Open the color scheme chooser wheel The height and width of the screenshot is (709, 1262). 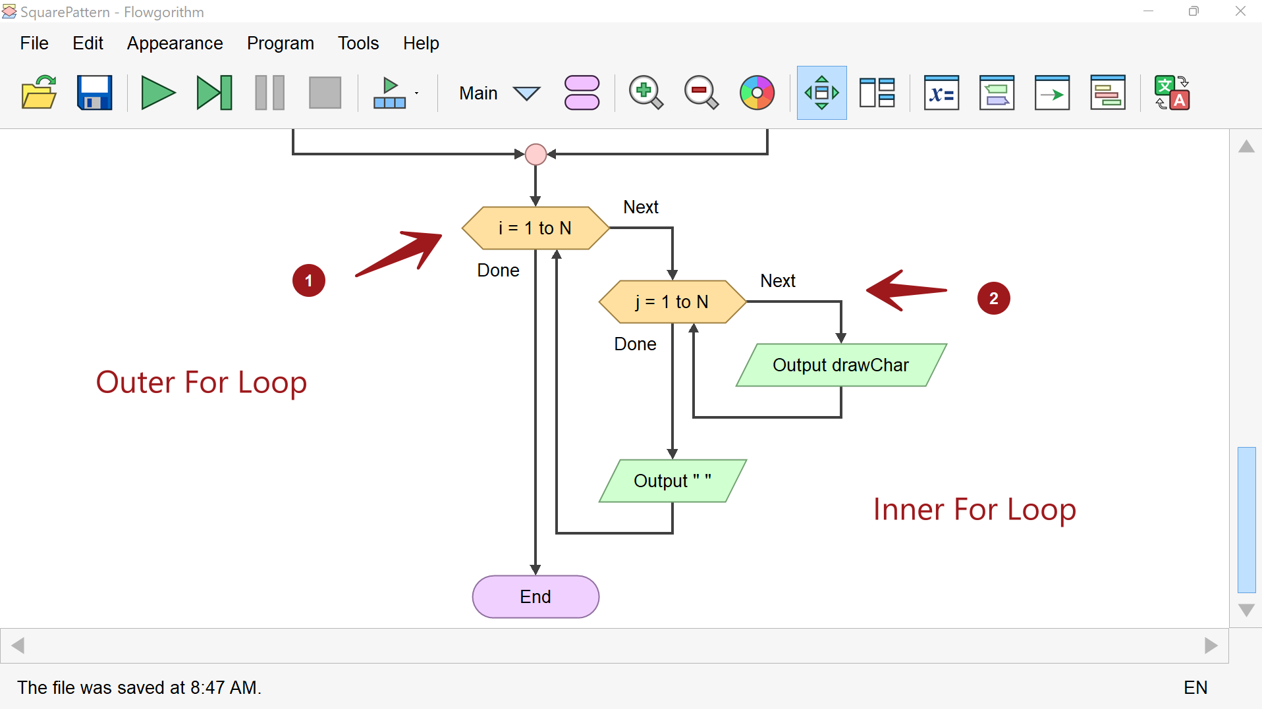click(x=757, y=92)
